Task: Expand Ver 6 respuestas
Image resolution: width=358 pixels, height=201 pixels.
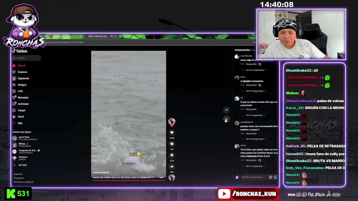Action: click(255, 166)
